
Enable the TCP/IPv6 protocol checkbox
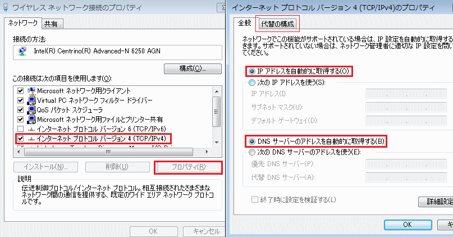point(20,129)
